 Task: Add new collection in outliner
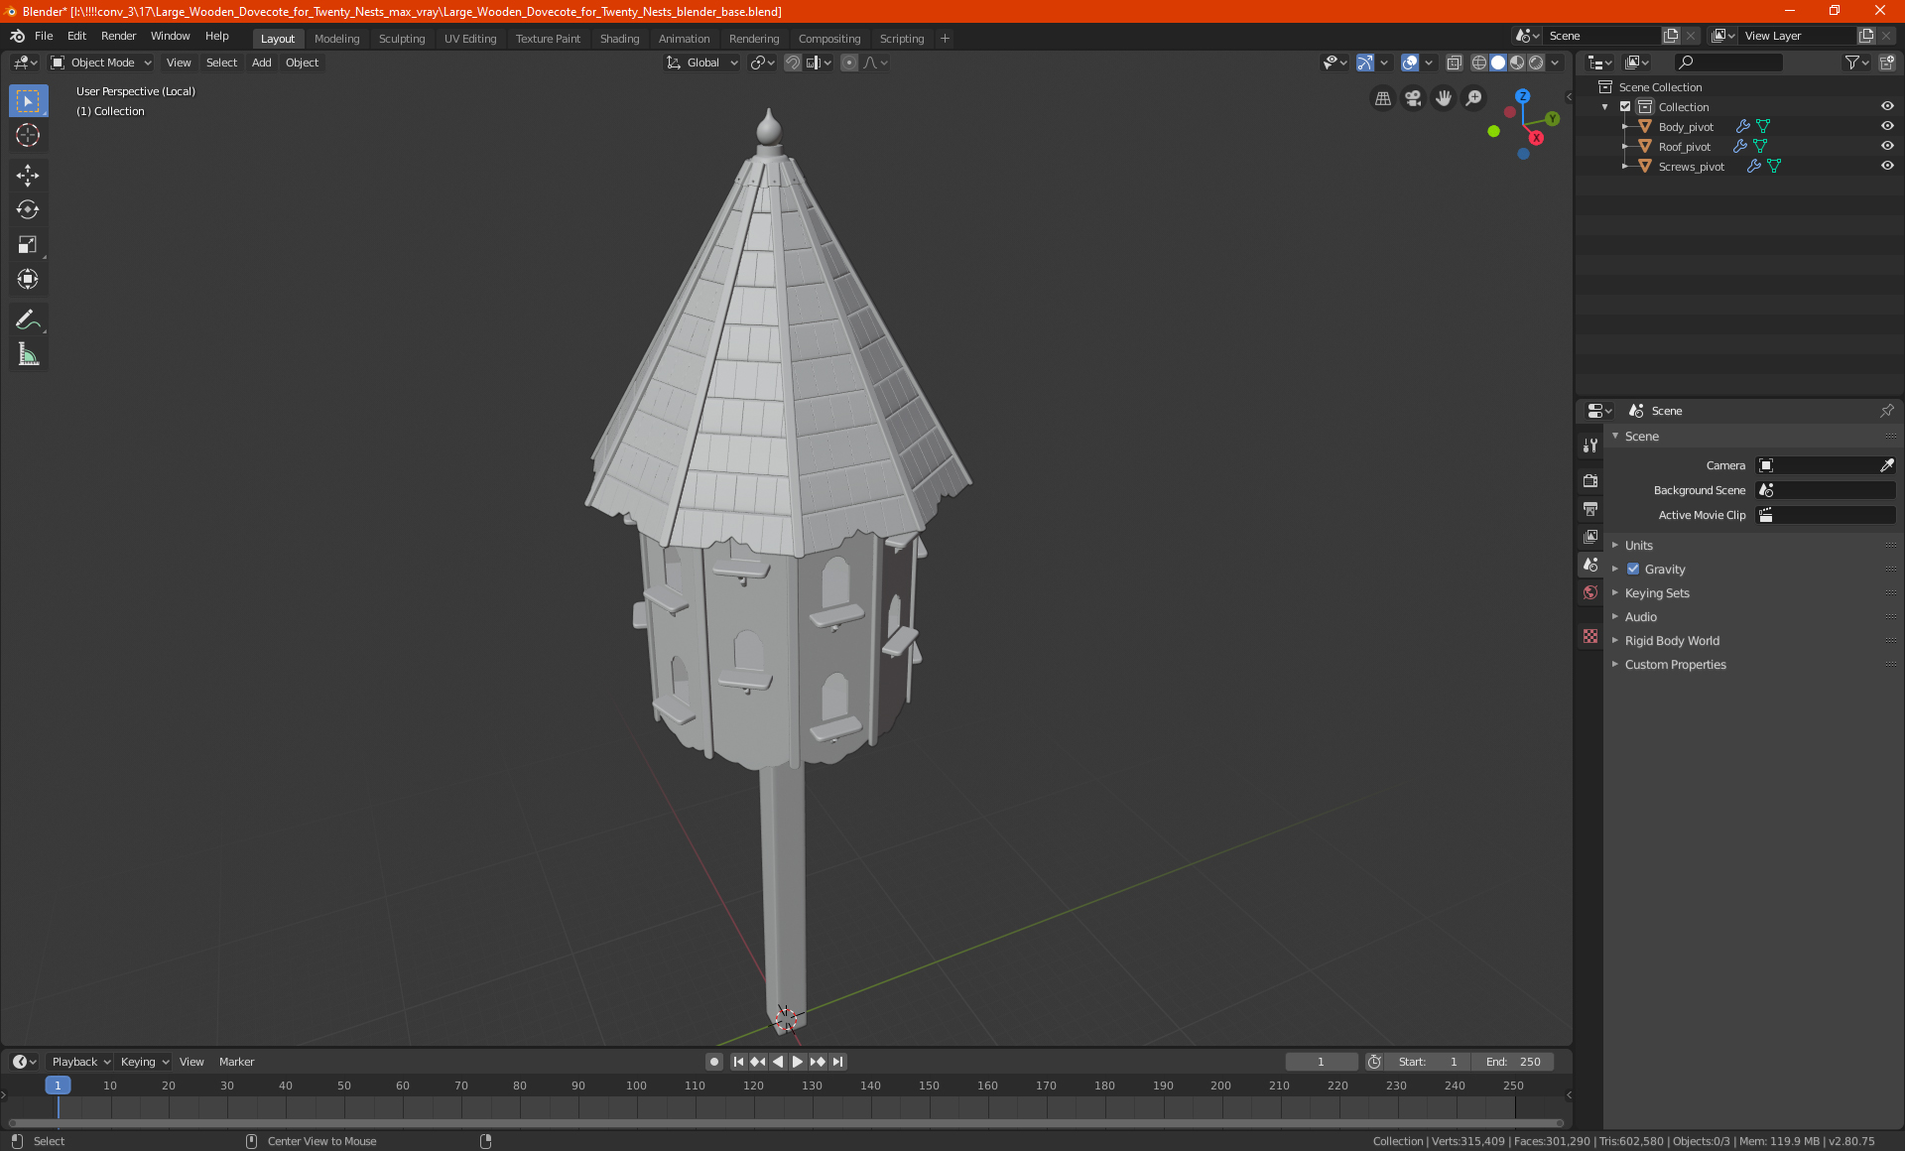(1887, 63)
